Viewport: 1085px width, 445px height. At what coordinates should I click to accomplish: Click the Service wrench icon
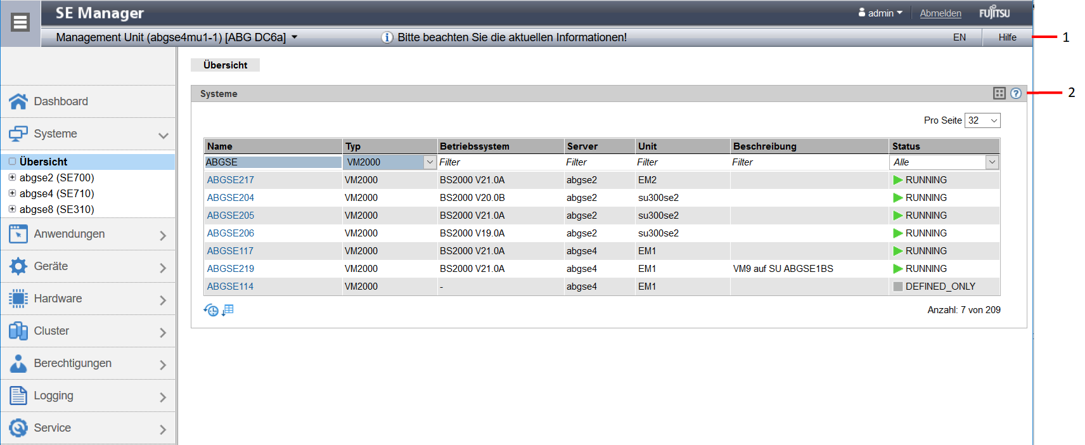coord(18,428)
